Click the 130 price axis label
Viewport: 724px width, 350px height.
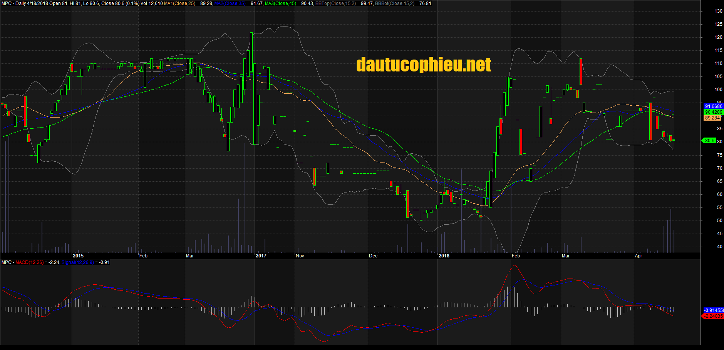[x=719, y=11]
